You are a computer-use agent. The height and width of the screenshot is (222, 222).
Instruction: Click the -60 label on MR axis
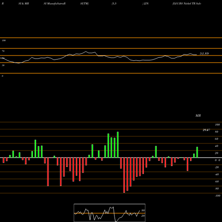pyautogui.click(x=217, y=182)
